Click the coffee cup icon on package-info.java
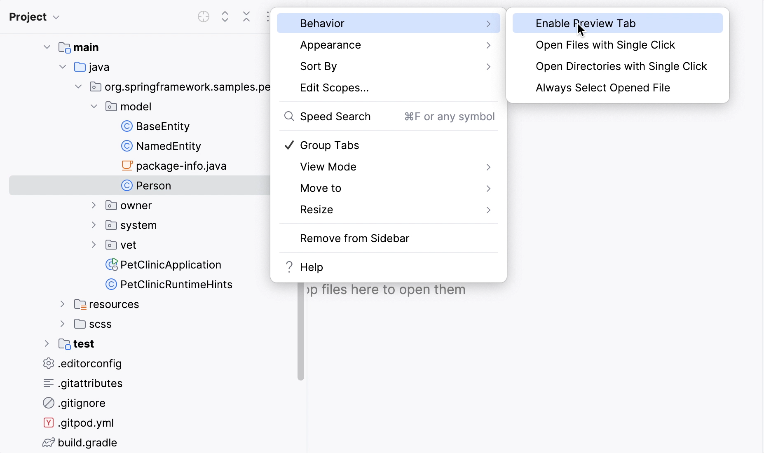The height and width of the screenshot is (453, 764). [x=127, y=166]
